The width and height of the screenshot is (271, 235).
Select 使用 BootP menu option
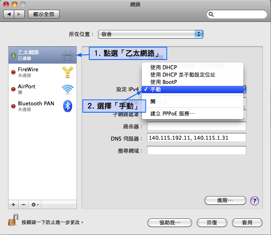pos(164,82)
